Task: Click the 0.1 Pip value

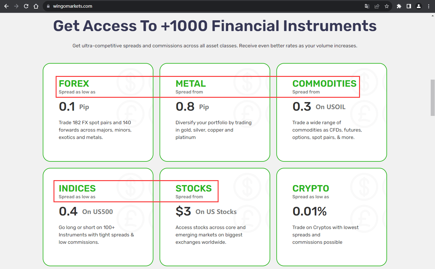Action: tap(74, 107)
